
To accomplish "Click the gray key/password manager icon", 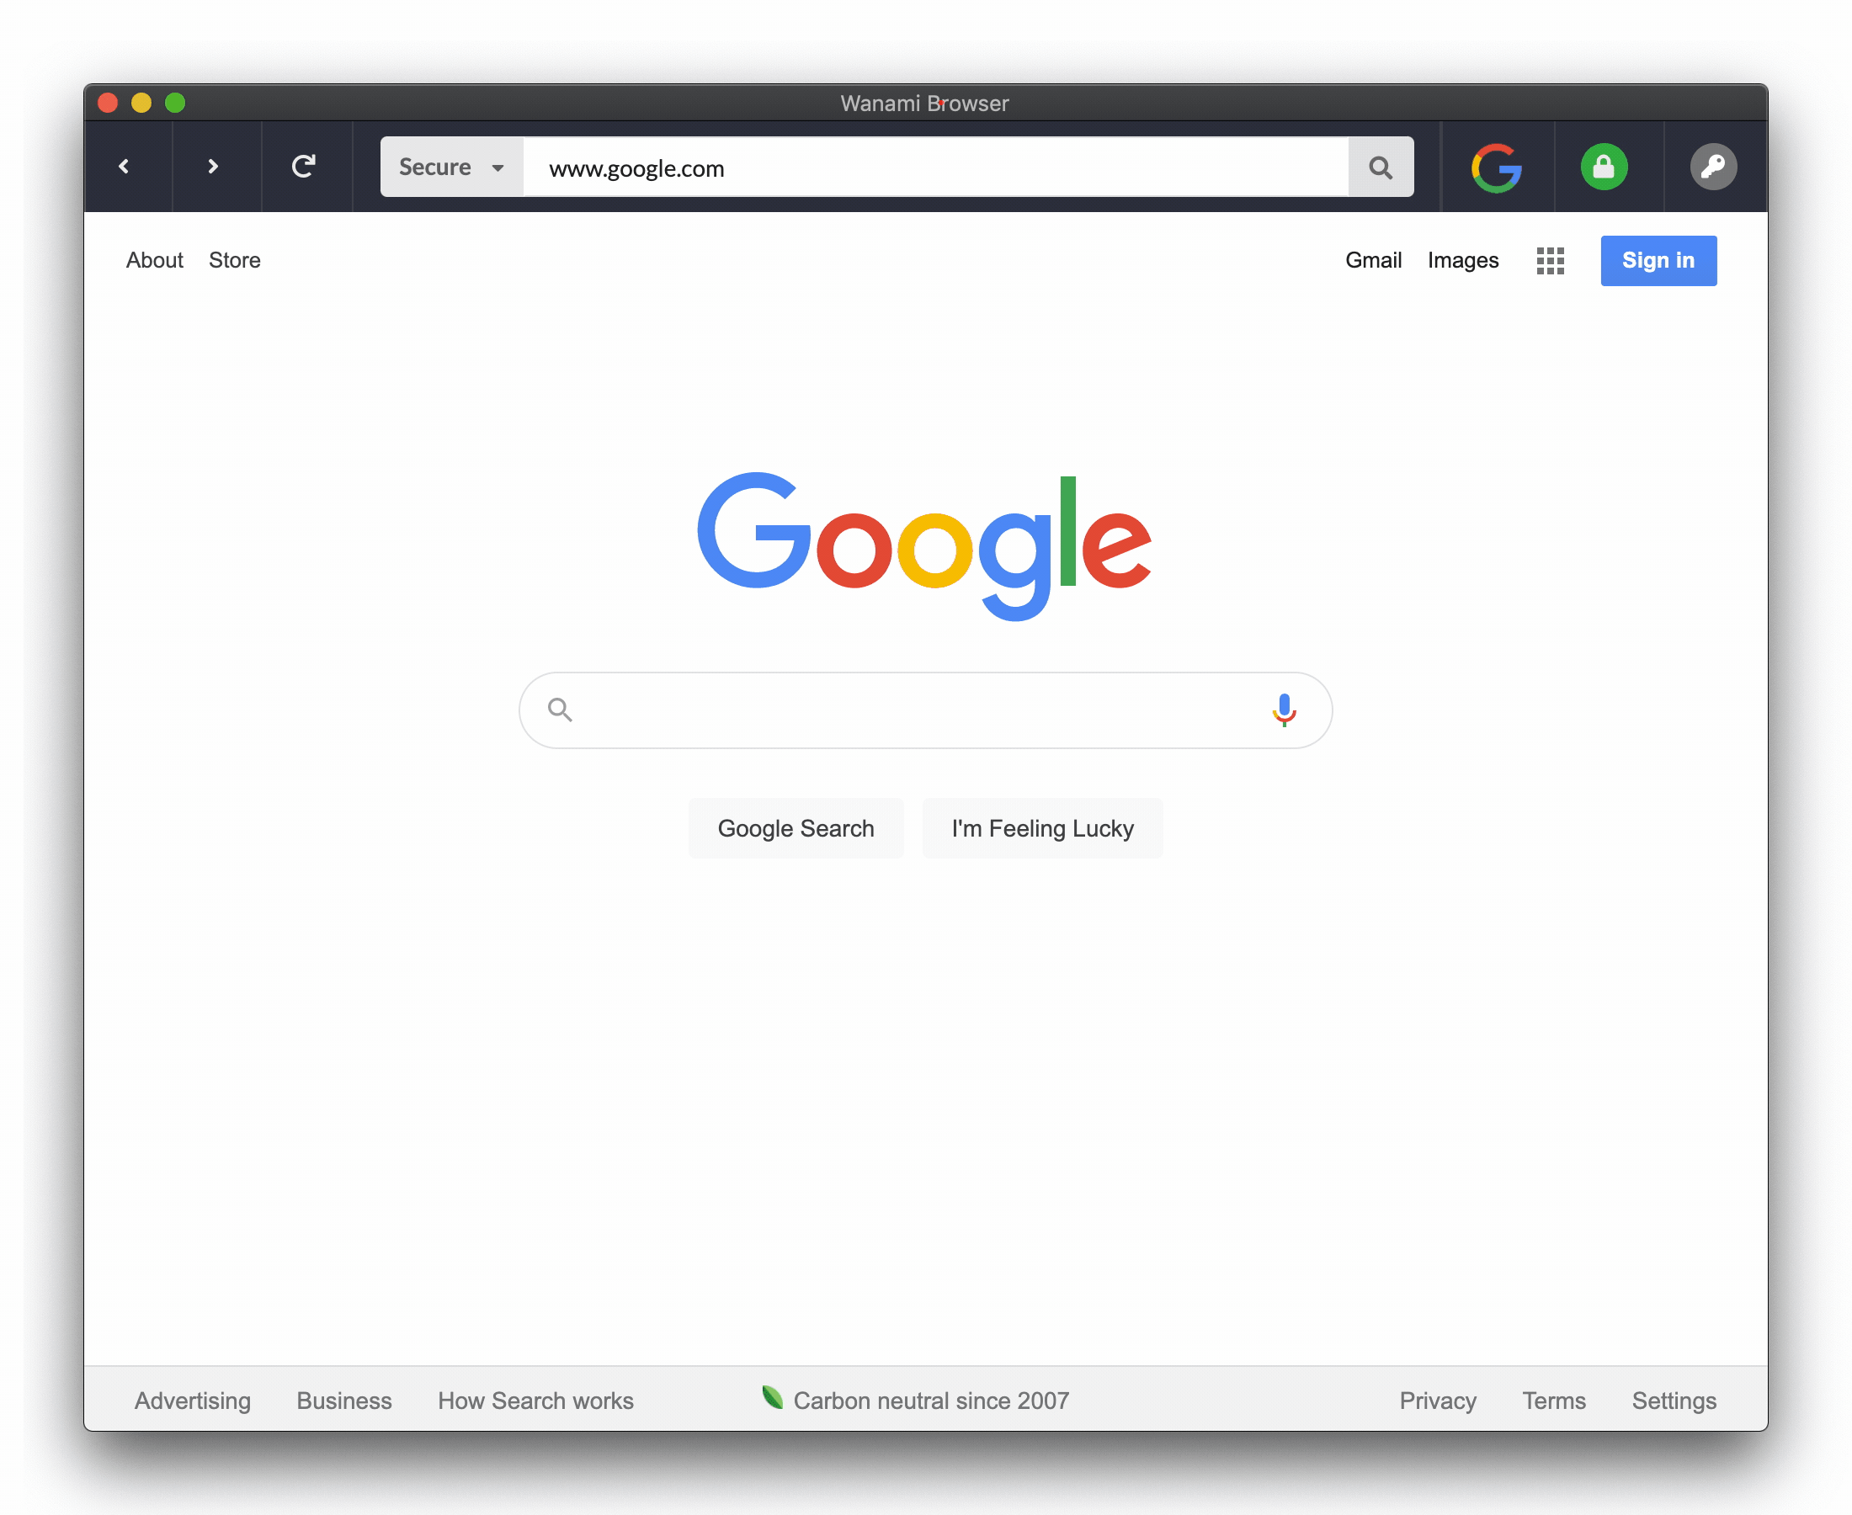I will (1712, 166).
